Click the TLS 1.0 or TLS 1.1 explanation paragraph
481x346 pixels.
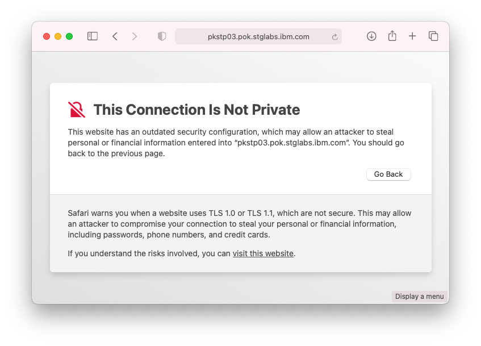[x=239, y=224]
